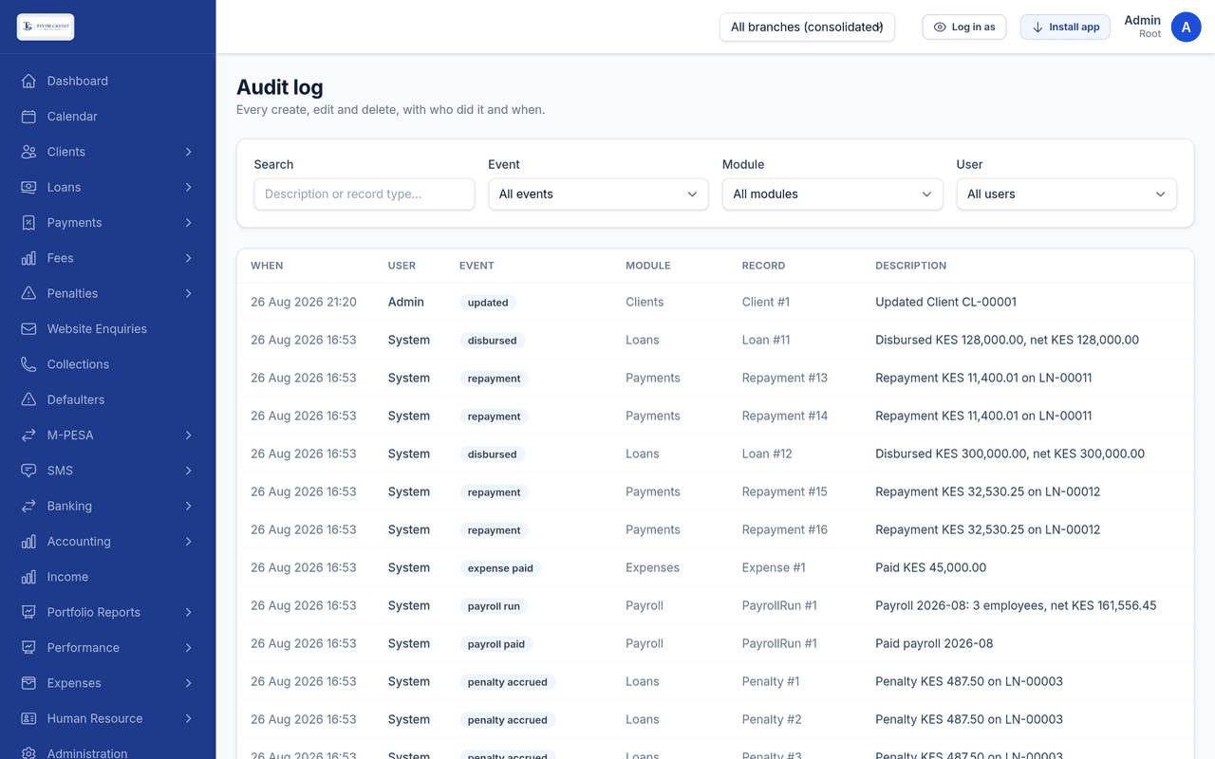The width and height of the screenshot is (1215, 759).
Task: Expand the Clients submenu chevron
Action: click(188, 152)
